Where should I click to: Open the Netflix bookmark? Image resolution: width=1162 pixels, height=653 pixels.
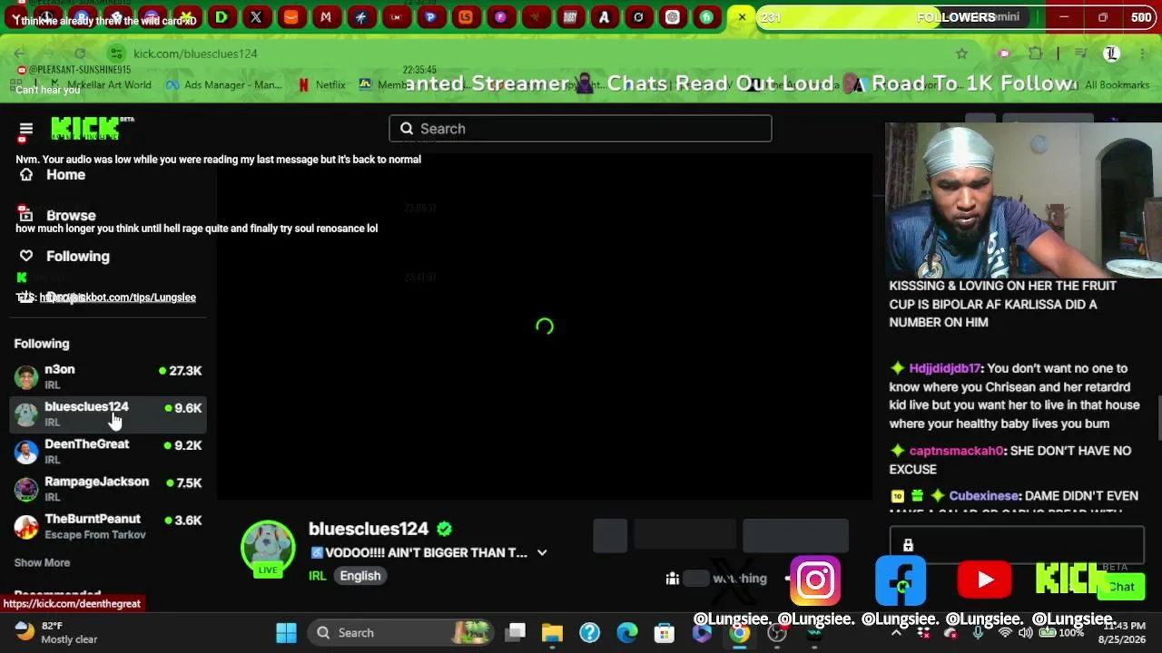[321, 85]
